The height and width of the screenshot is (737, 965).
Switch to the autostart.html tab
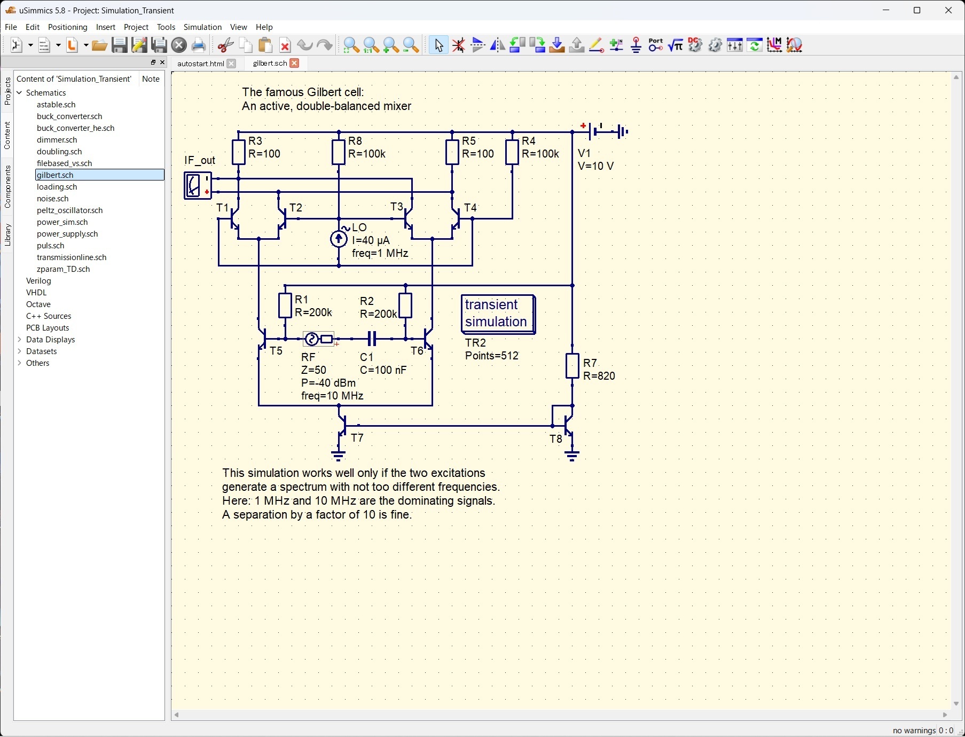pos(200,64)
